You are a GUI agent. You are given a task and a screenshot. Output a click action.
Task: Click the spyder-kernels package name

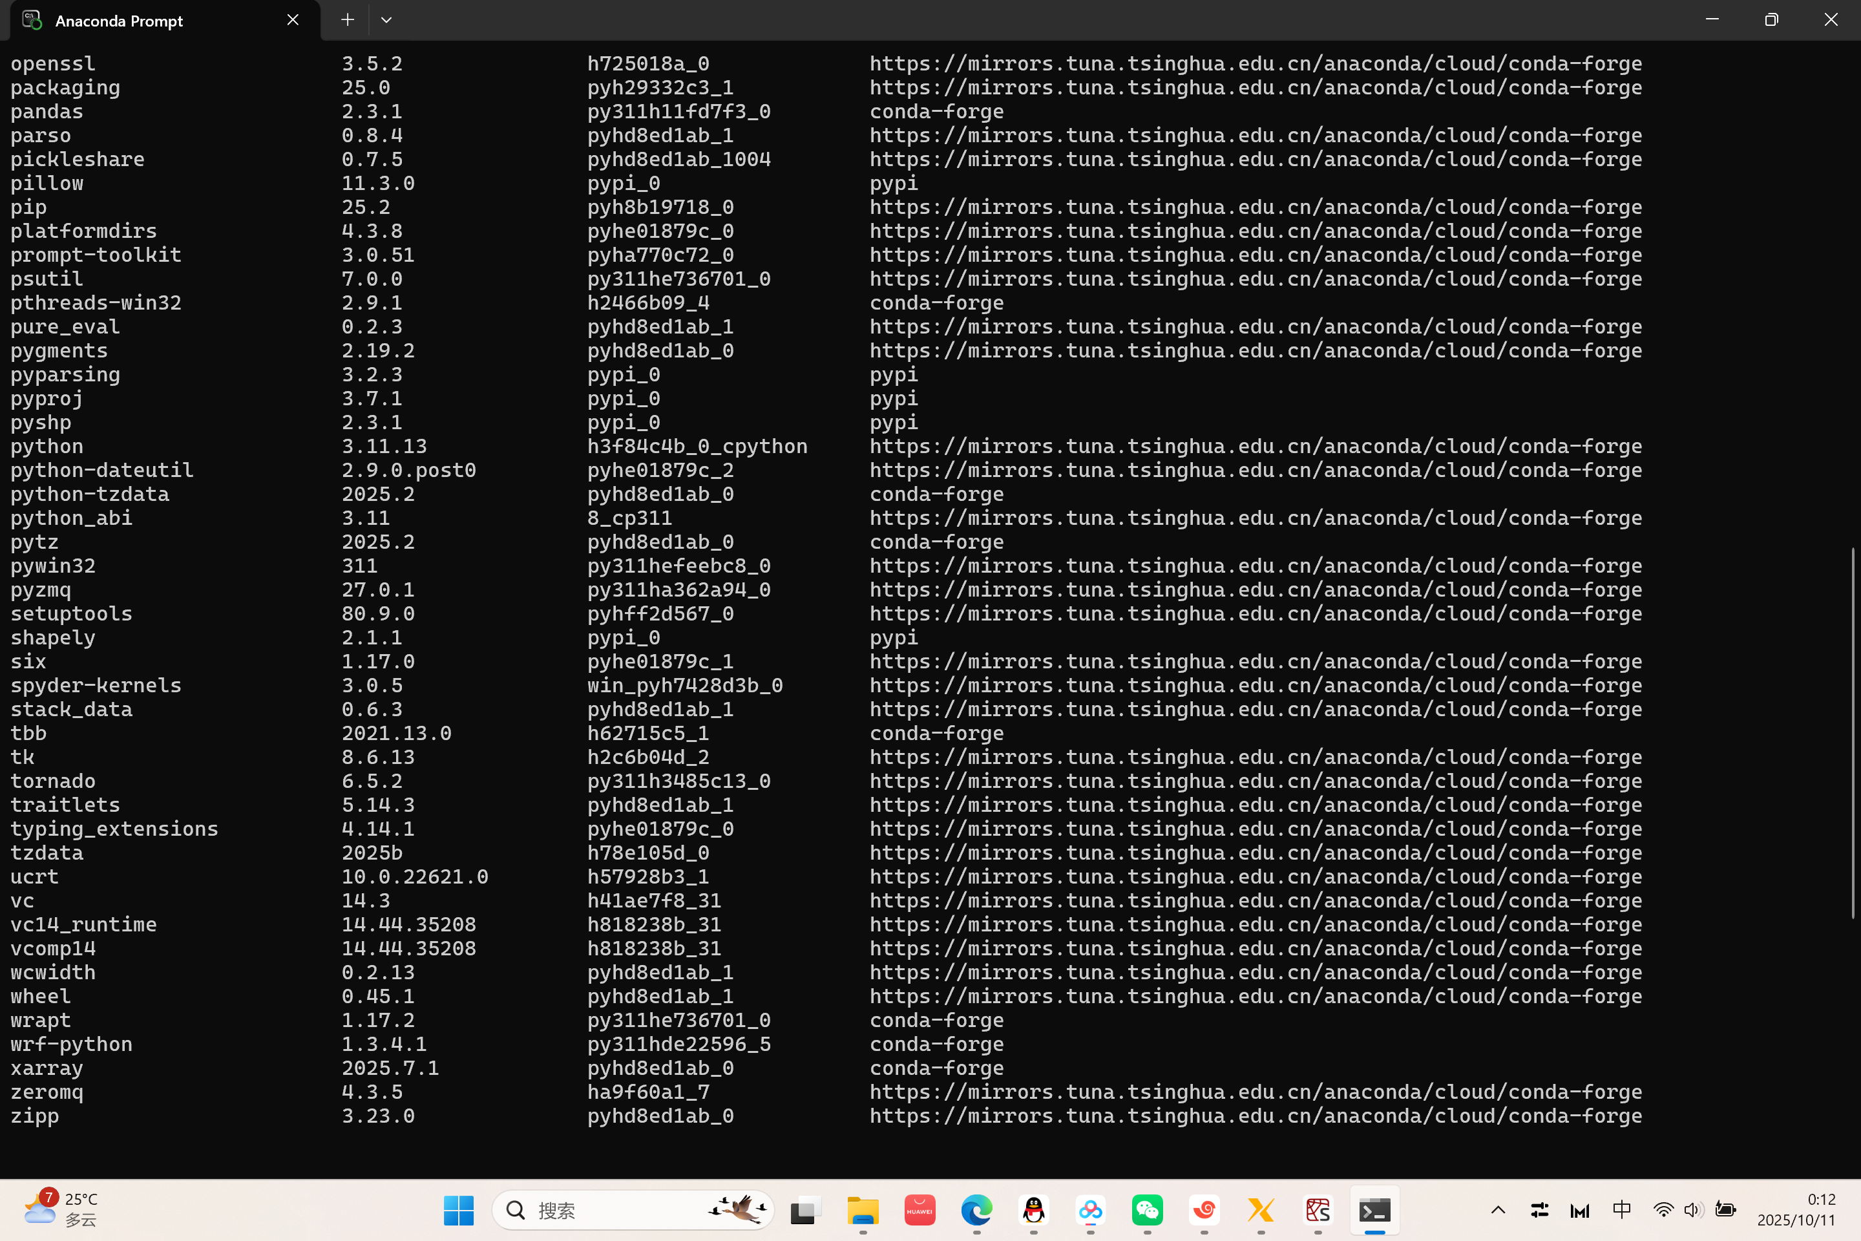pos(96,685)
